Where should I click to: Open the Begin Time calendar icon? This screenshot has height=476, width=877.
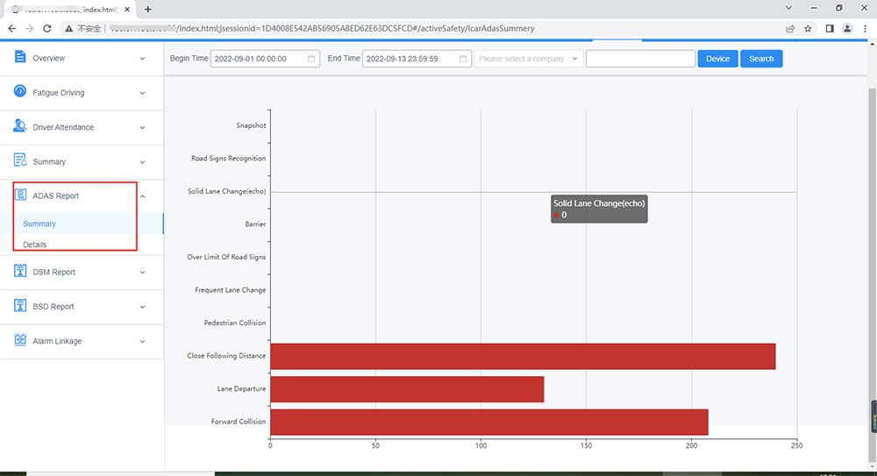pos(311,59)
